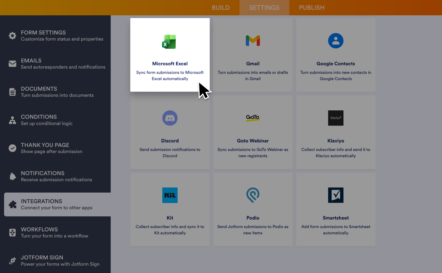
Task: Select the Gmail envelope icon
Action: [x=253, y=41]
